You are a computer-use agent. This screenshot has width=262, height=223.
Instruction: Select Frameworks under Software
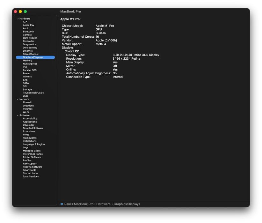click(x=30, y=138)
